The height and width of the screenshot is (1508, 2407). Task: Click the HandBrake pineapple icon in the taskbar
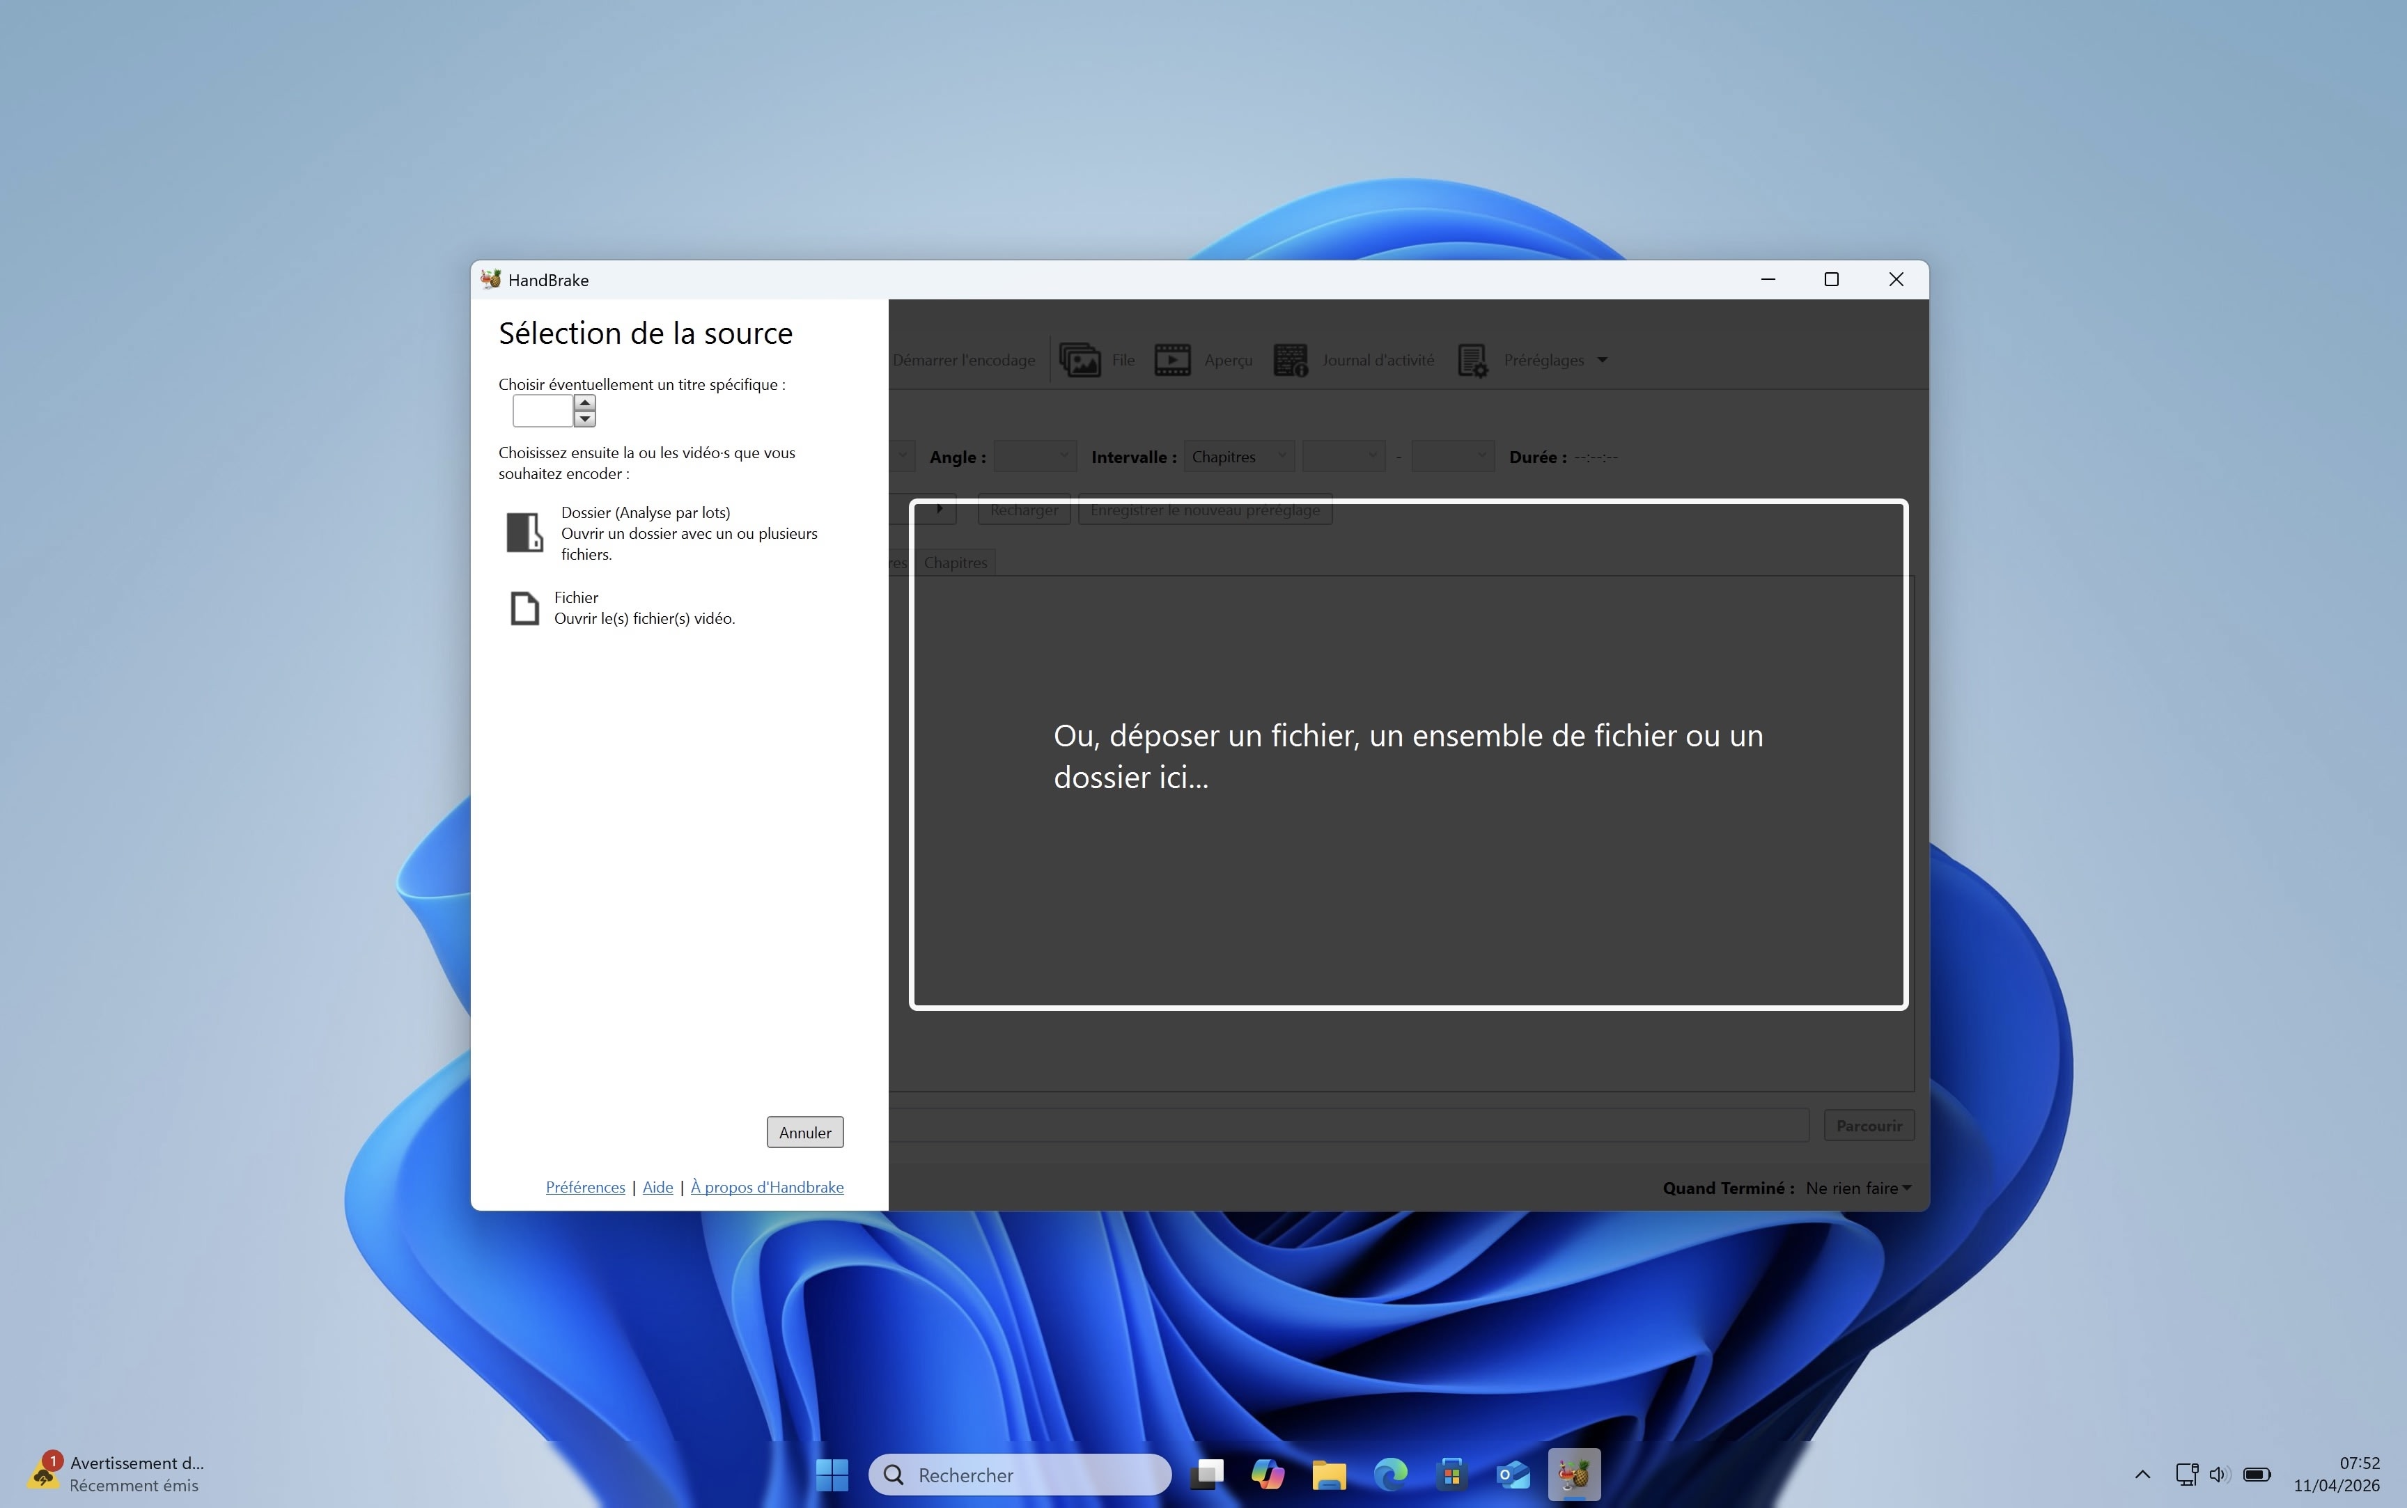[x=1573, y=1473]
